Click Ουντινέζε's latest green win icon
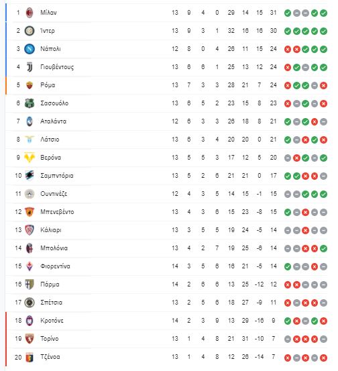The image size is (338, 371). click(x=323, y=195)
